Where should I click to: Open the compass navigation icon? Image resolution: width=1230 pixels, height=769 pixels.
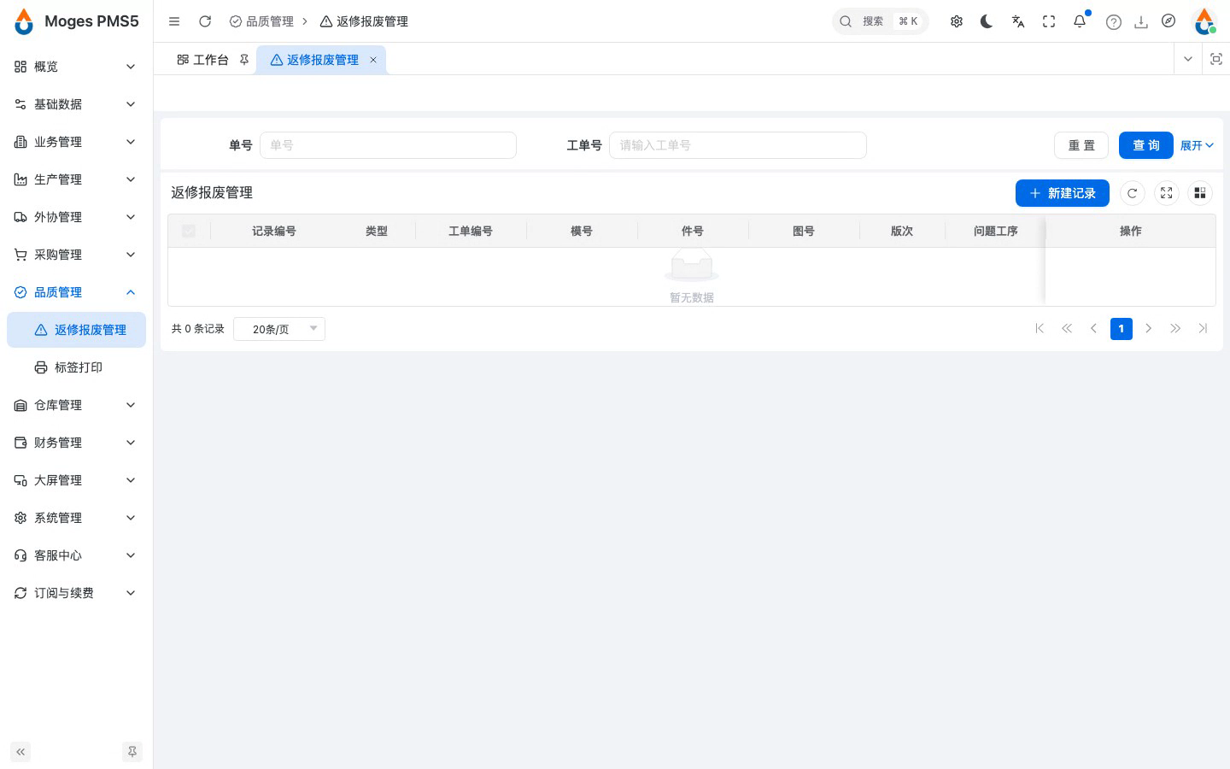click(x=1168, y=21)
